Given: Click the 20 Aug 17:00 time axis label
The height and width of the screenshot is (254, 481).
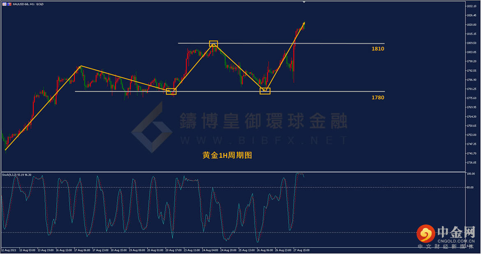Looking at the screenshot, I should pos(173,250).
